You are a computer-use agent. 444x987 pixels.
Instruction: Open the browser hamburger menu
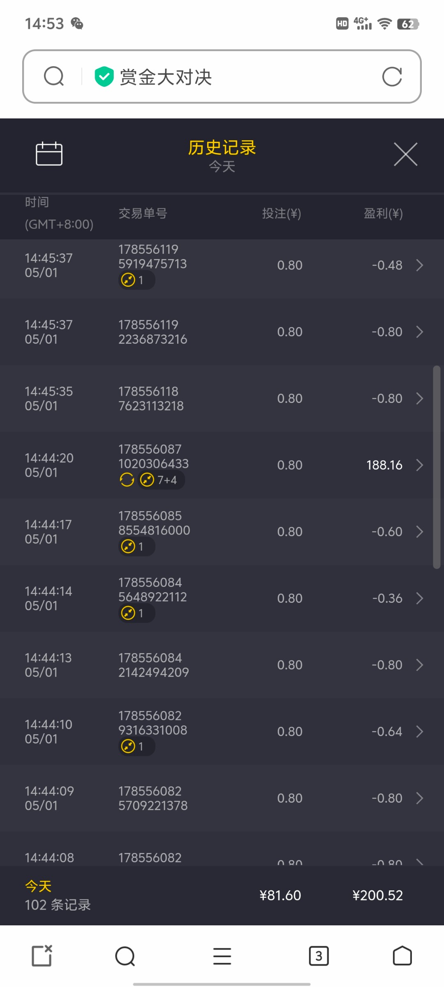pyautogui.click(x=222, y=956)
